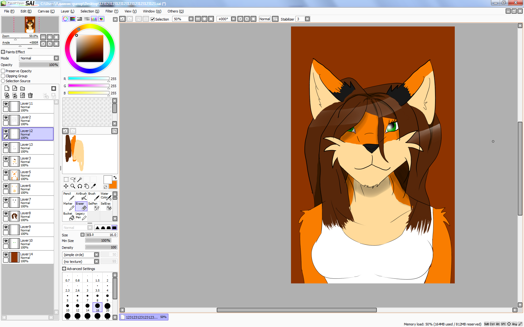The image size is (524, 327).
Task: Choose the Bucket fill tool
Action: tap(69, 216)
